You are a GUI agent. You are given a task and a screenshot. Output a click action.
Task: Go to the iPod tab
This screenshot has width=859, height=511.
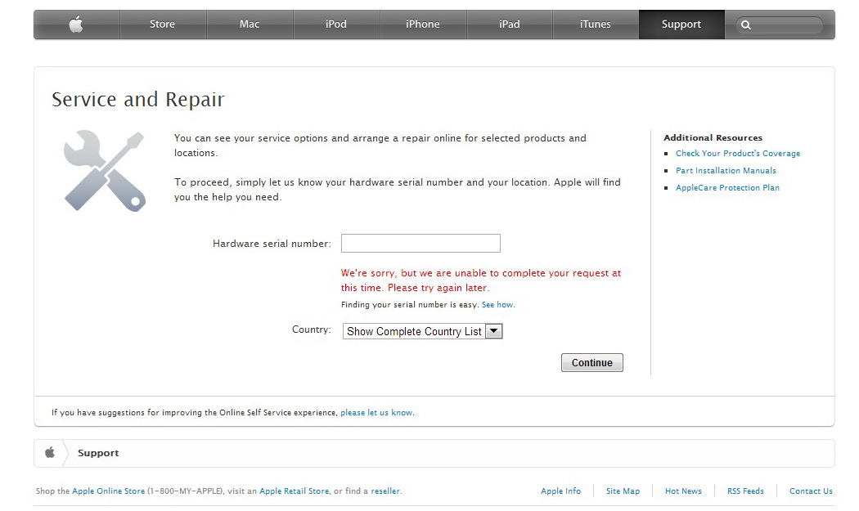pos(335,24)
